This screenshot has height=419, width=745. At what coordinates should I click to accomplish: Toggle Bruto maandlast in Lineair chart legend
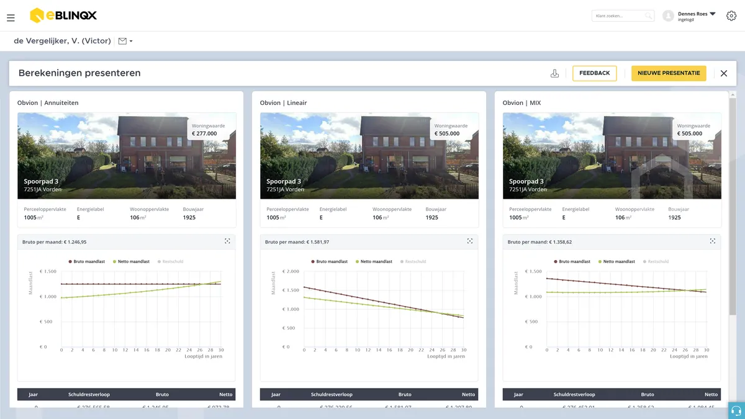coord(329,261)
